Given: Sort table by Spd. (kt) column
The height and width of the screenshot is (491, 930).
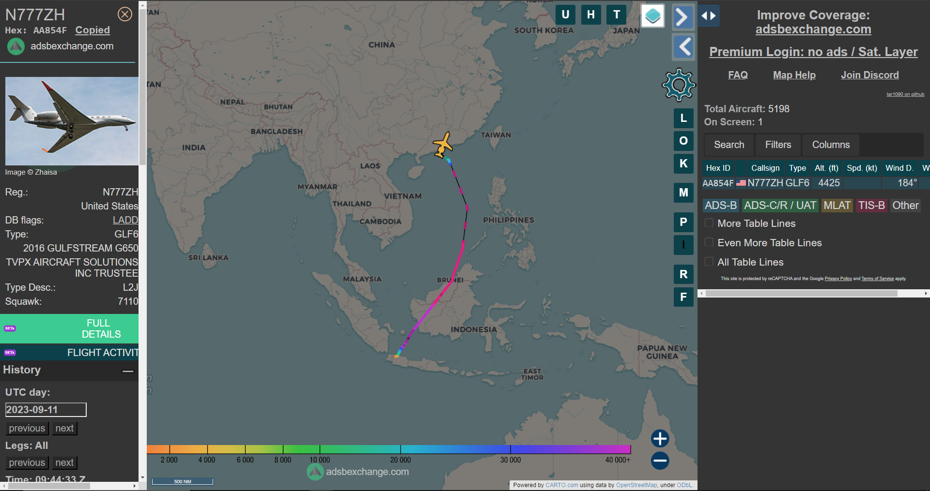Looking at the screenshot, I should tap(862, 168).
